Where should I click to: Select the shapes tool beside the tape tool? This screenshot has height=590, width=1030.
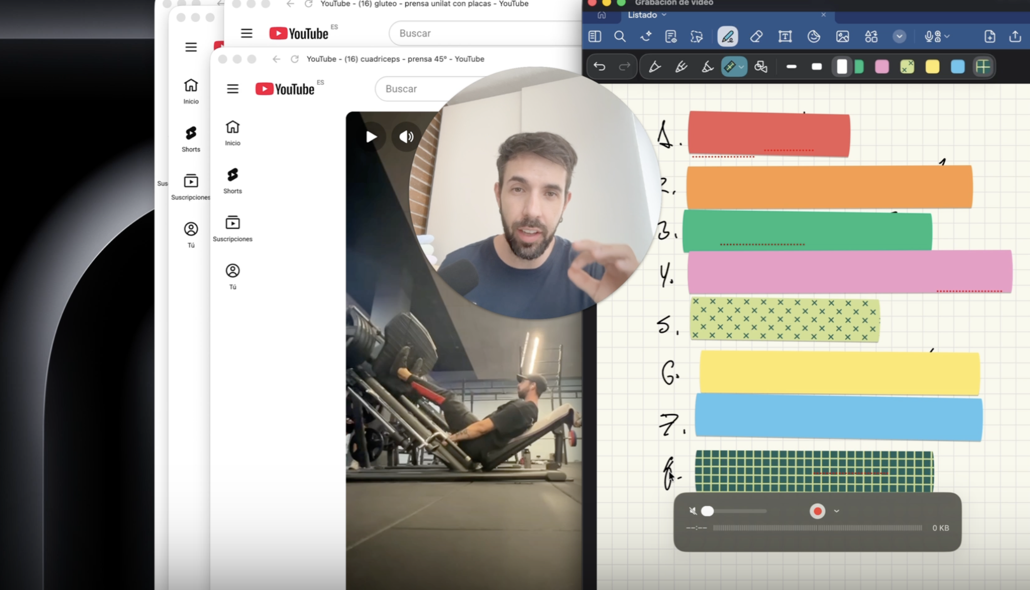click(x=761, y=66)
